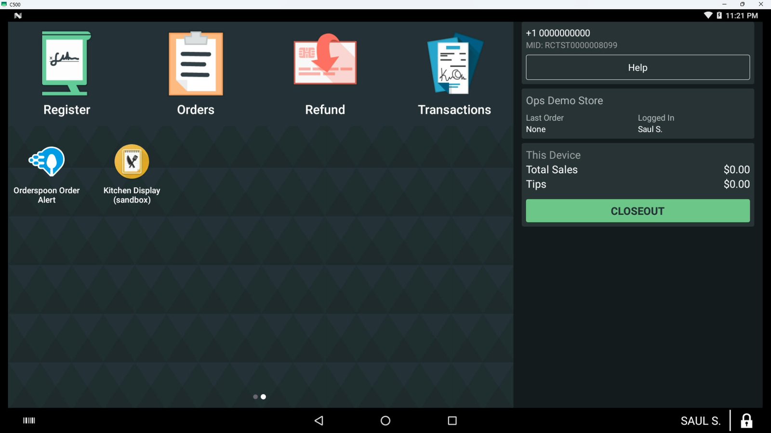Screen dimensions: 771x433
Task: Open the Orders app
Action: (x=196, y=74)
